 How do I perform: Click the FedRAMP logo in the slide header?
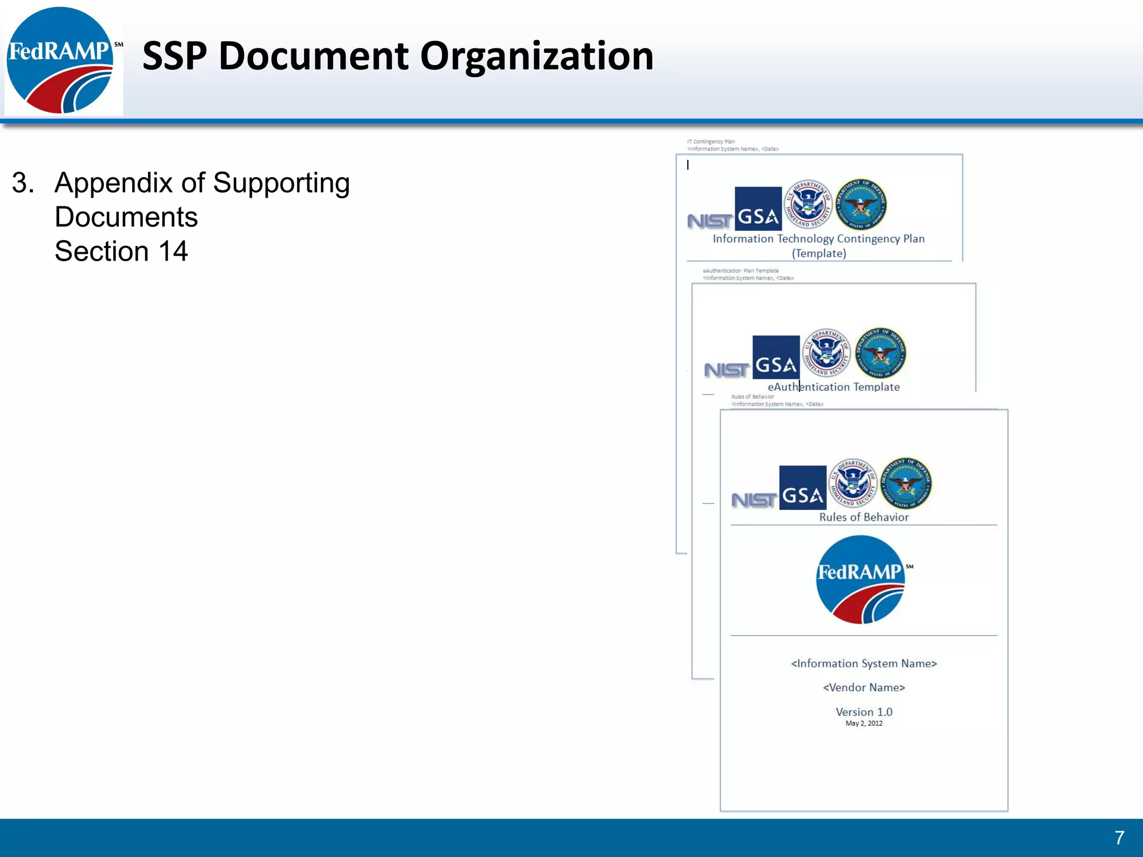tap(64, 60)
